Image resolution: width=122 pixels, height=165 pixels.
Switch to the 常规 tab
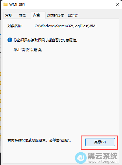tap(10, 16)
